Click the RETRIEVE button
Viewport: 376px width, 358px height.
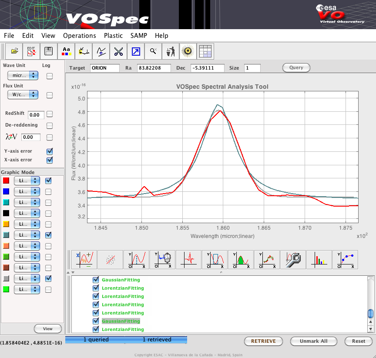[263, 341]
